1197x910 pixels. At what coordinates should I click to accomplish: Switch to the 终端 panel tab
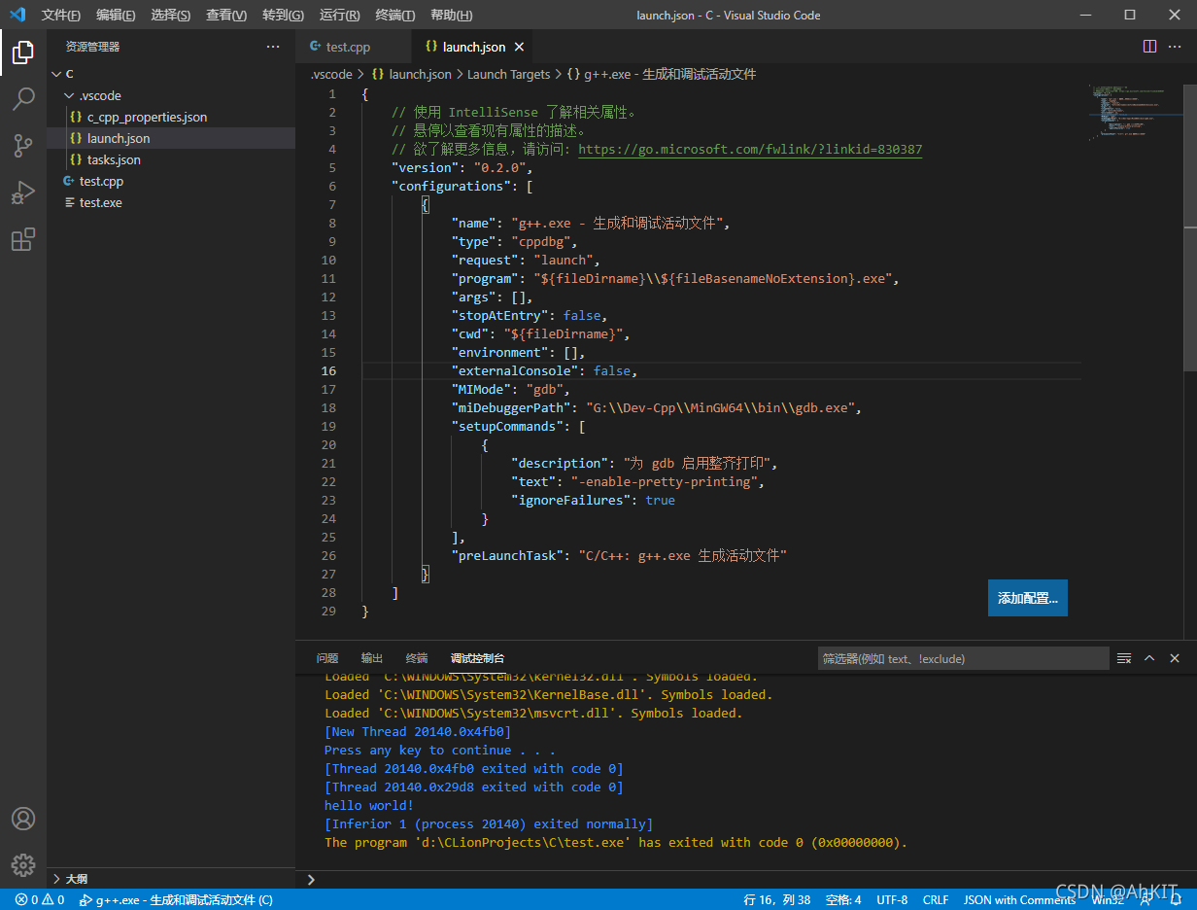[417, 658]
